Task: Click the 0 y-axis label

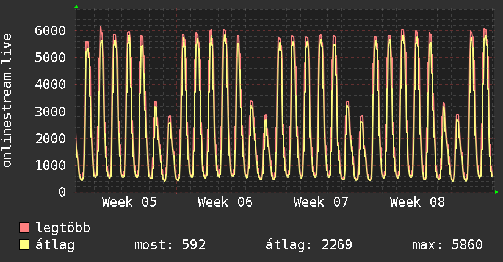Action: pyautogui.click(x=62, y=192)
